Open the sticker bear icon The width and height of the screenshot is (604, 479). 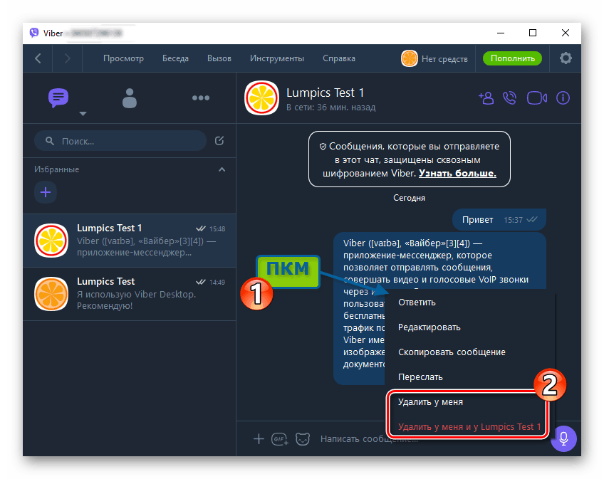pos(303,439)
